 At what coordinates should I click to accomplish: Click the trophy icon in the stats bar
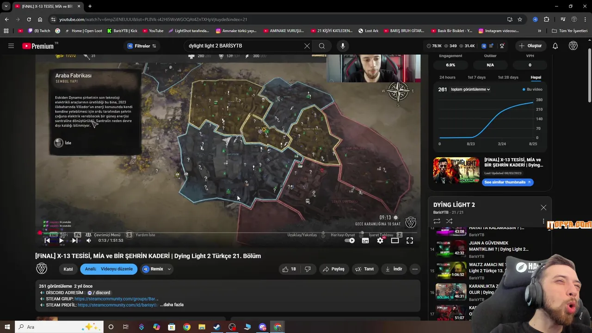[x=502, y=46]
